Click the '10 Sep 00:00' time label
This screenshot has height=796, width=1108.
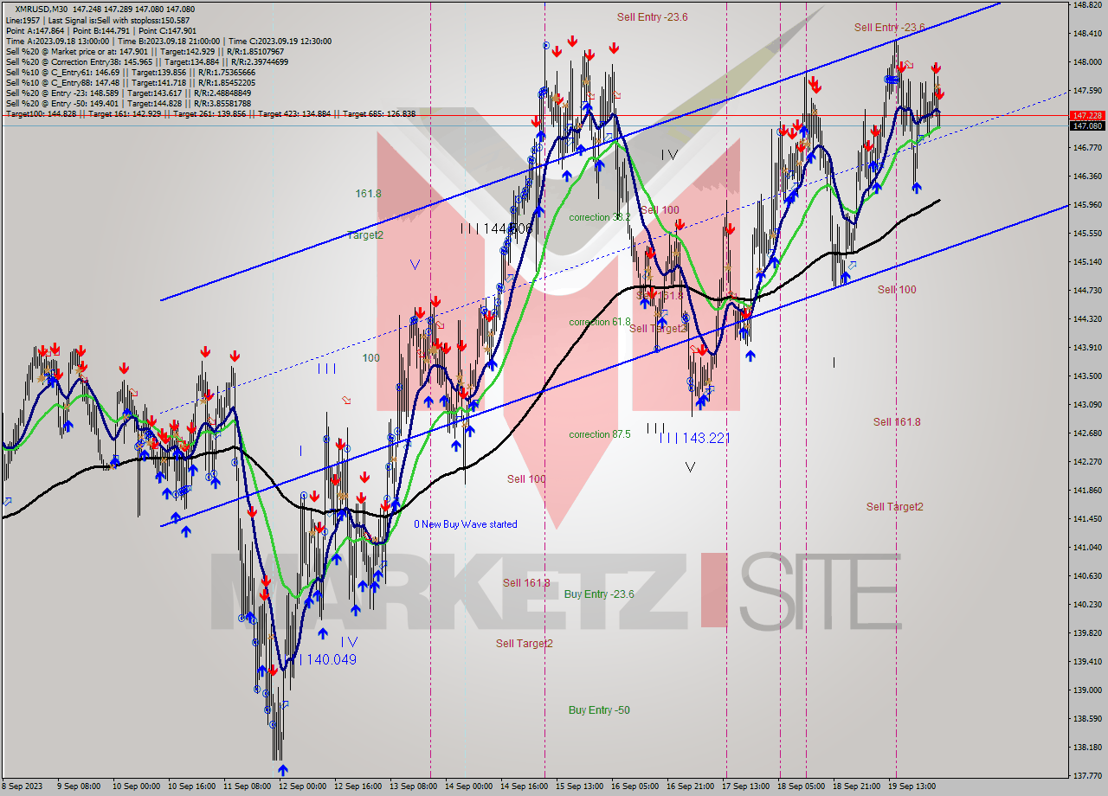pos(137,786)
